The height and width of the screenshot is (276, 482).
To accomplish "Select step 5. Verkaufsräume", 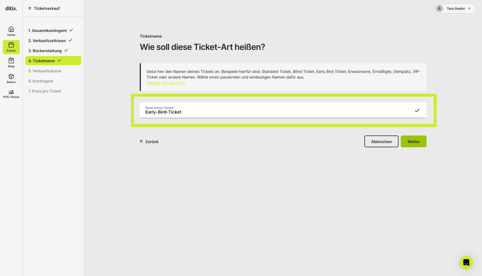I will click(x=45, y=71).
